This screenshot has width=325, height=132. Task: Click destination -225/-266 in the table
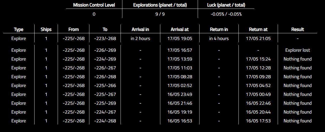105,85
